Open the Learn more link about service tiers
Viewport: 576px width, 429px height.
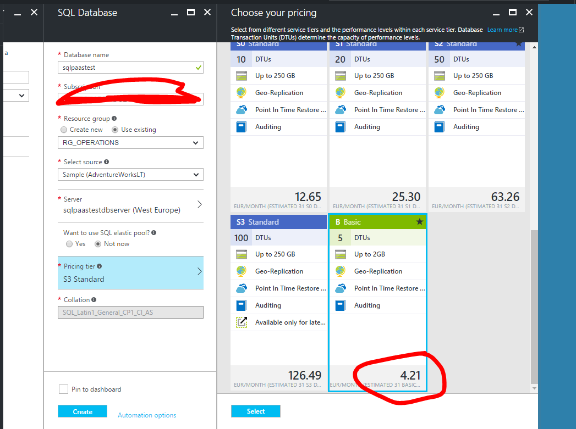click(502, 30)
